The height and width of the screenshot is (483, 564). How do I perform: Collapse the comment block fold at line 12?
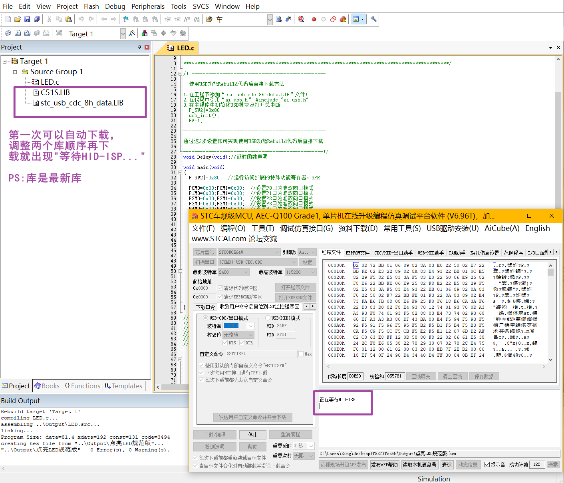pos(180,74)
